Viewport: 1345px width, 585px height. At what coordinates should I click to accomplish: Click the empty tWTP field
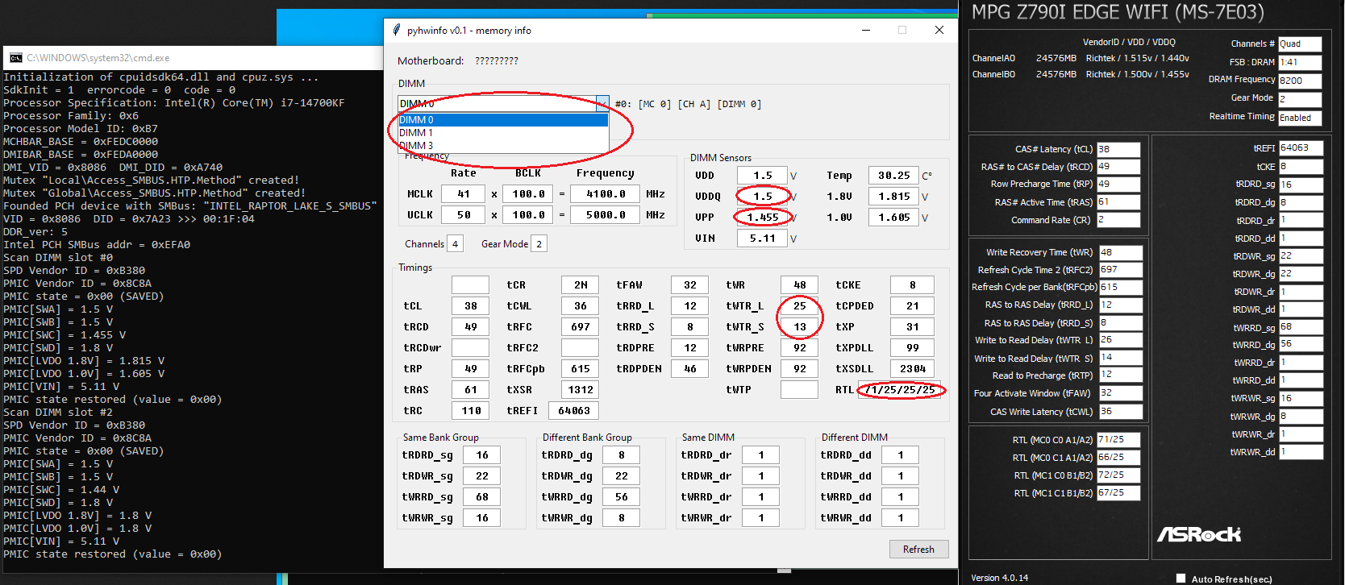800,390
